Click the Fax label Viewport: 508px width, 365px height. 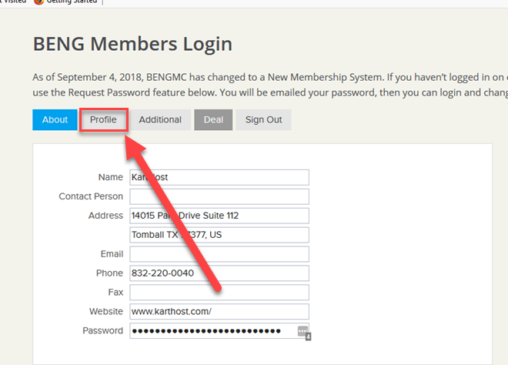click(115, 293)
